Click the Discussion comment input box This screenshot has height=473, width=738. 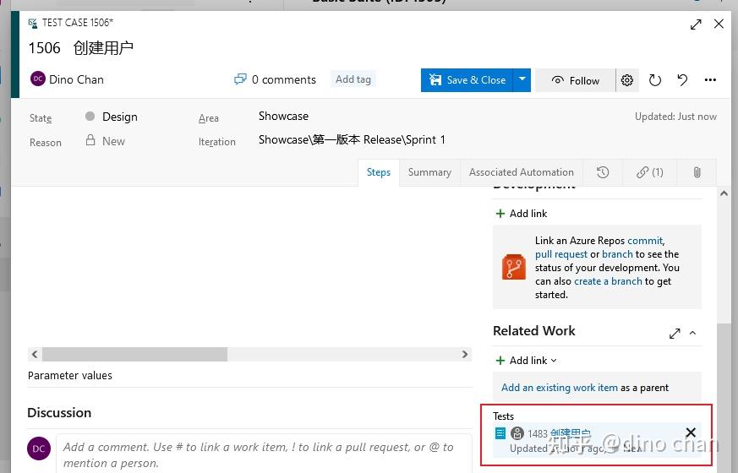pos(264,454)
